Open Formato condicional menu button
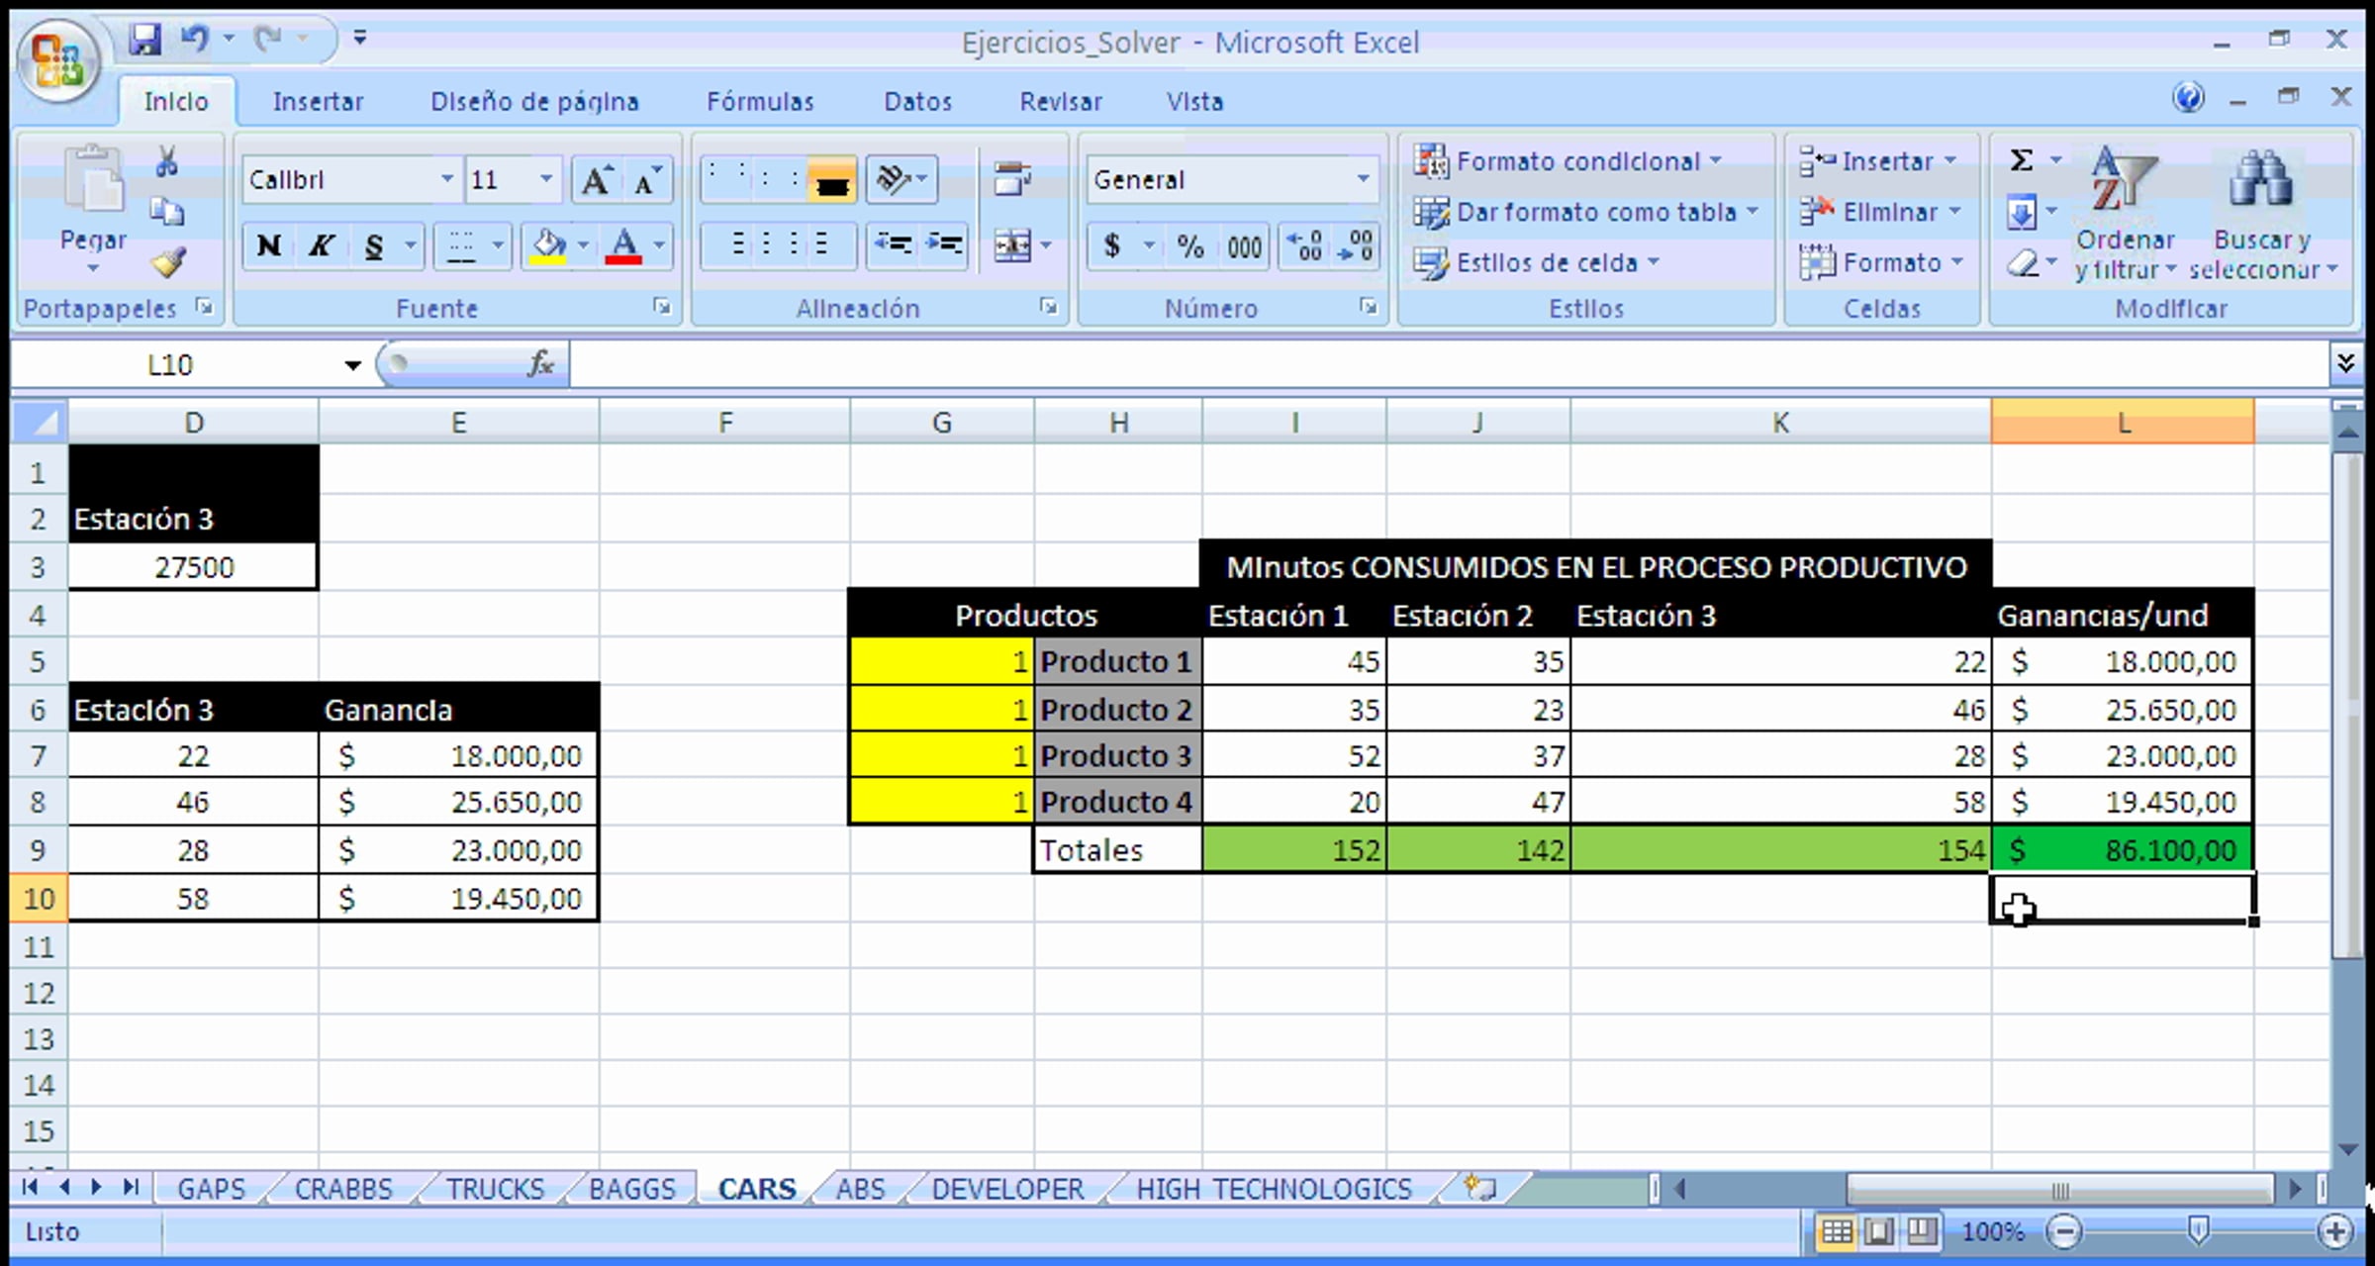 tap(1576, 160)
